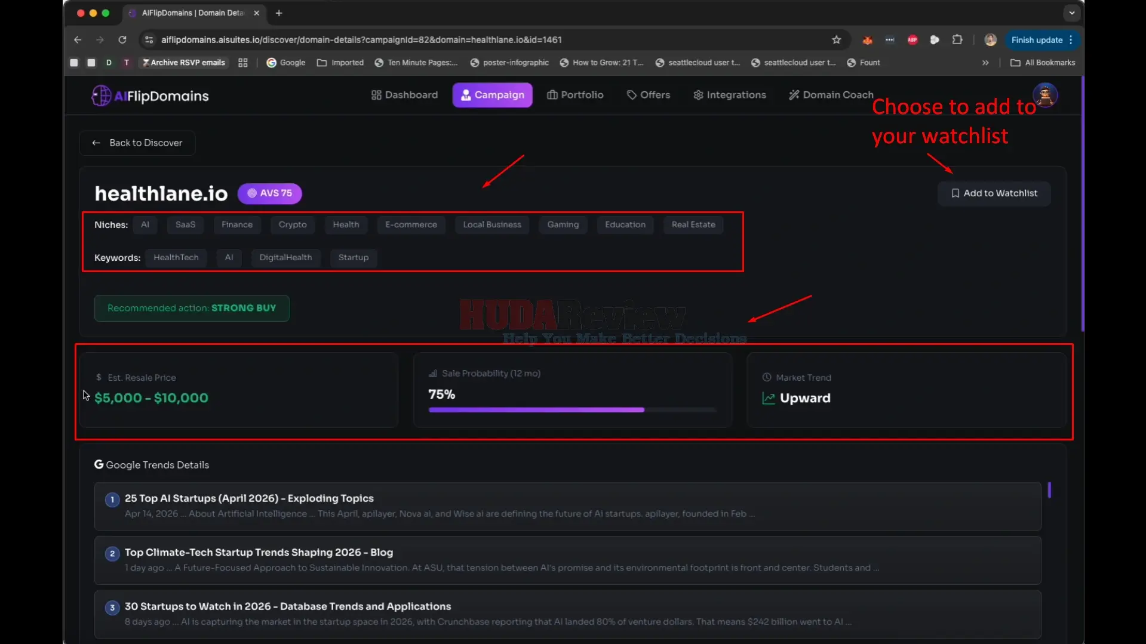This screenshot has width=1146, height=644.
Task: Click the Health niche tag
Action: (346, 225)
